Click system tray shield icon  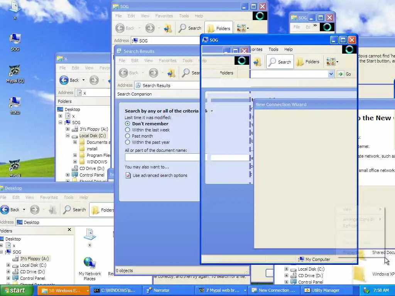pos(366,291)
